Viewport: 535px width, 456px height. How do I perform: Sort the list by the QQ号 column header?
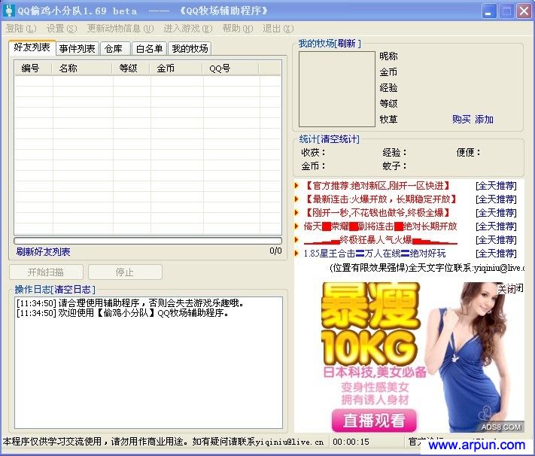point(231,68)
